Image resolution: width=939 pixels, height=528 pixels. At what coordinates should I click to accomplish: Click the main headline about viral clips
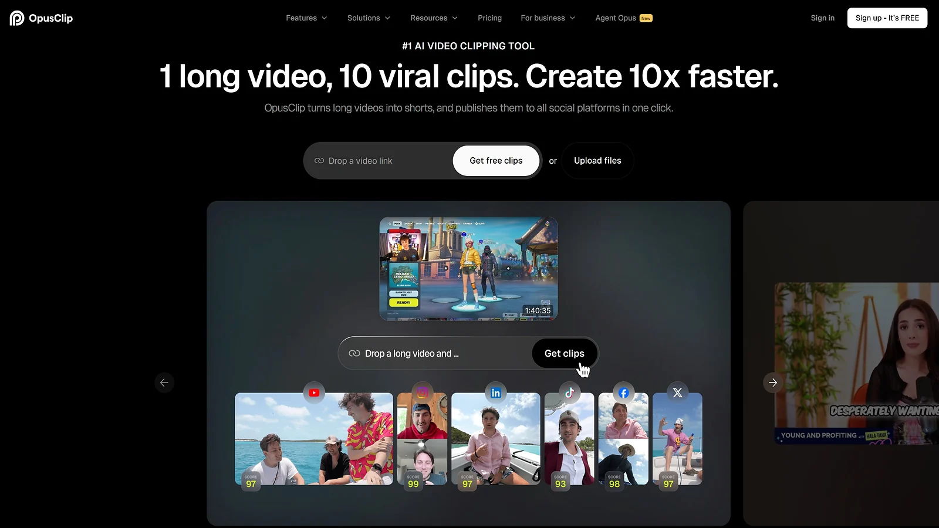tap(469, 76)
